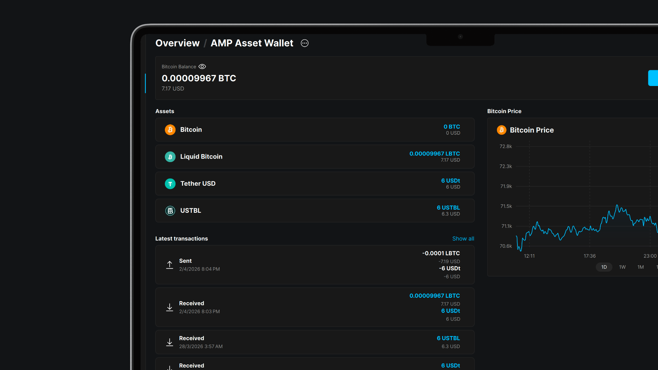The width and height of the screenshot is (658, 370).
Task: Open the Liquid Bitcoin Received transaction details
Action: [x=315, y=307]
